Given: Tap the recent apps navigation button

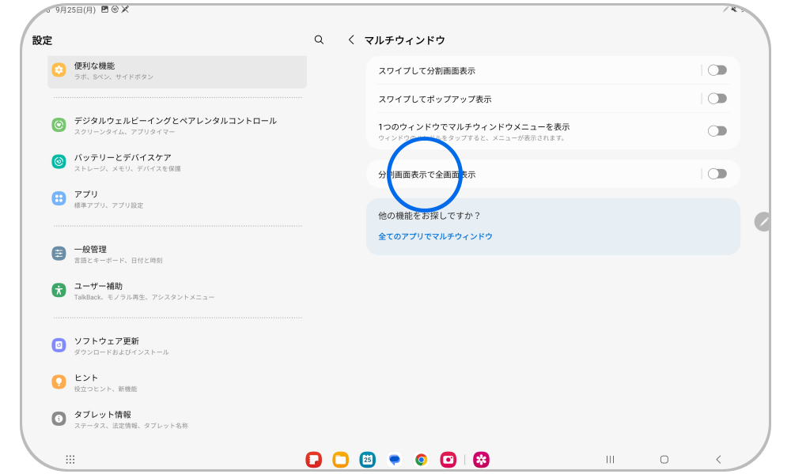Looking at the screenshot, I should tap(611, 460).
